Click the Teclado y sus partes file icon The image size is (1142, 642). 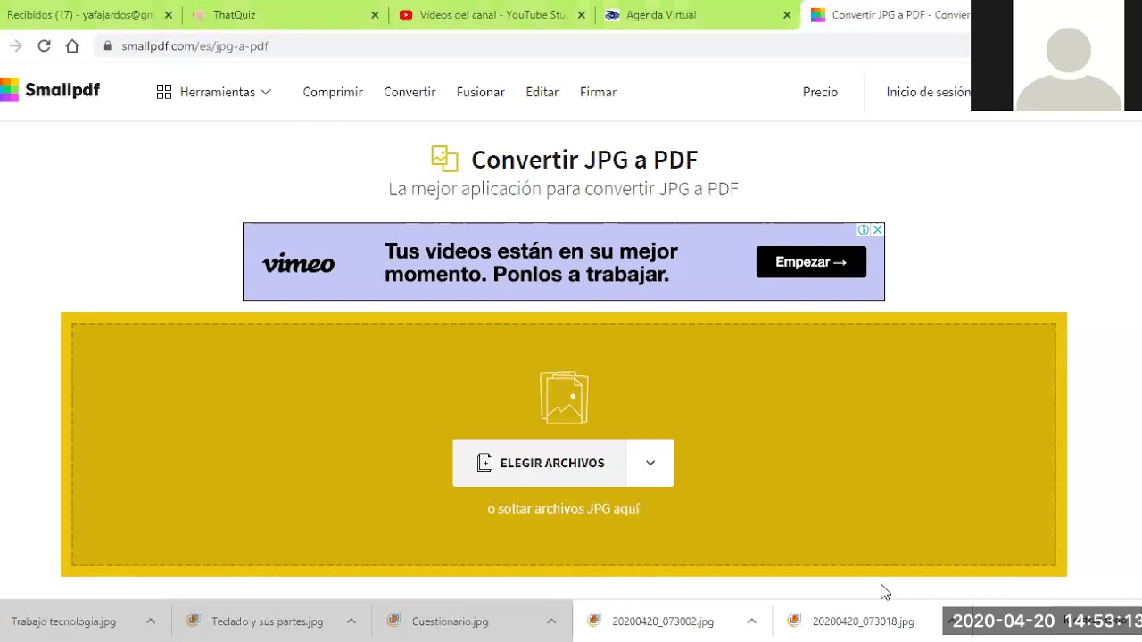(x=193, y=621)
